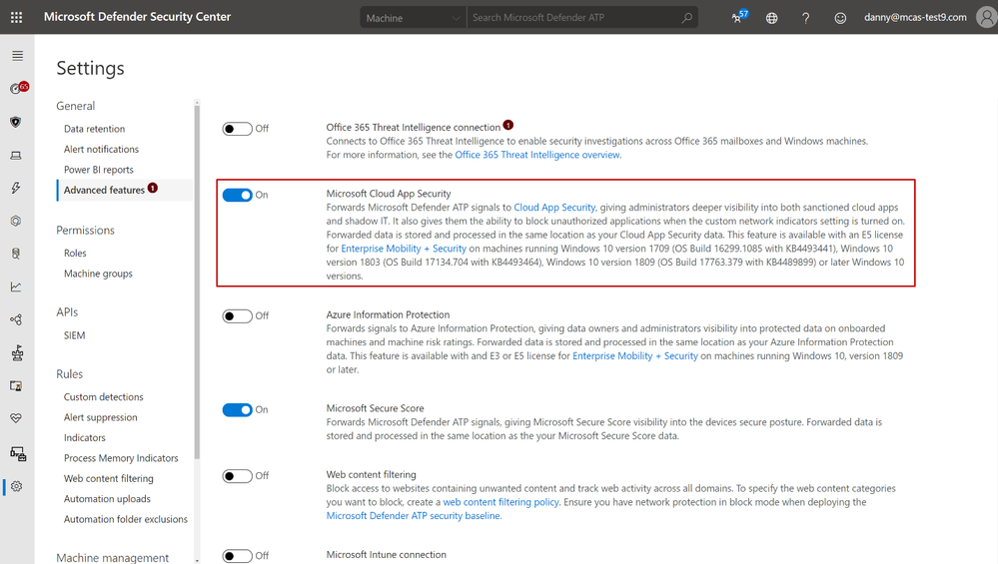998x564 pixels.
Task: Open Automation folder exclusions
Action: coord(126,519)
